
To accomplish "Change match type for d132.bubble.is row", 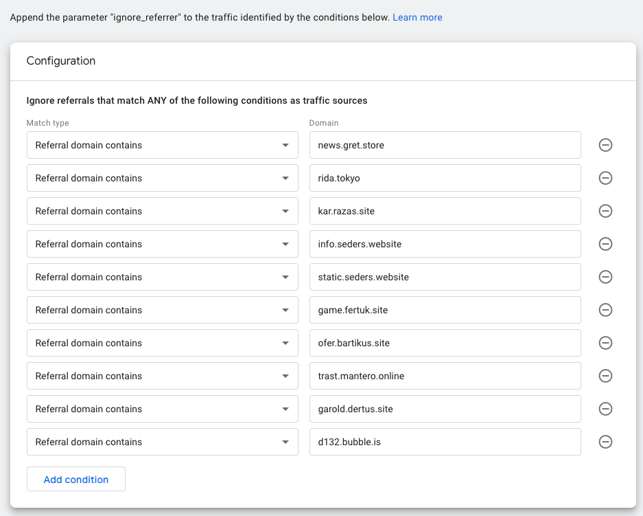I will click(162, 442).
